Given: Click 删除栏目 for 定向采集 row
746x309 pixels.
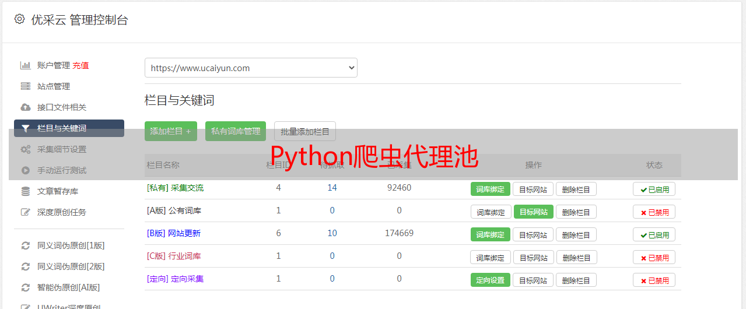Looking at the screenshot, I should [x=576, y=280].
